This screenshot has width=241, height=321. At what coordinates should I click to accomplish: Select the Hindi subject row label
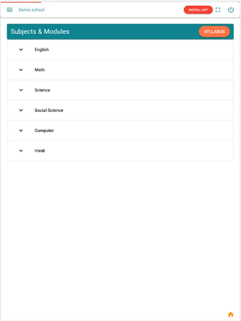40,151
